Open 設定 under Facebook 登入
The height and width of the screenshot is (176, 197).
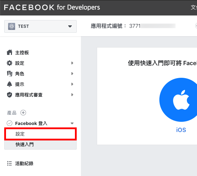[x=40, y=134]
